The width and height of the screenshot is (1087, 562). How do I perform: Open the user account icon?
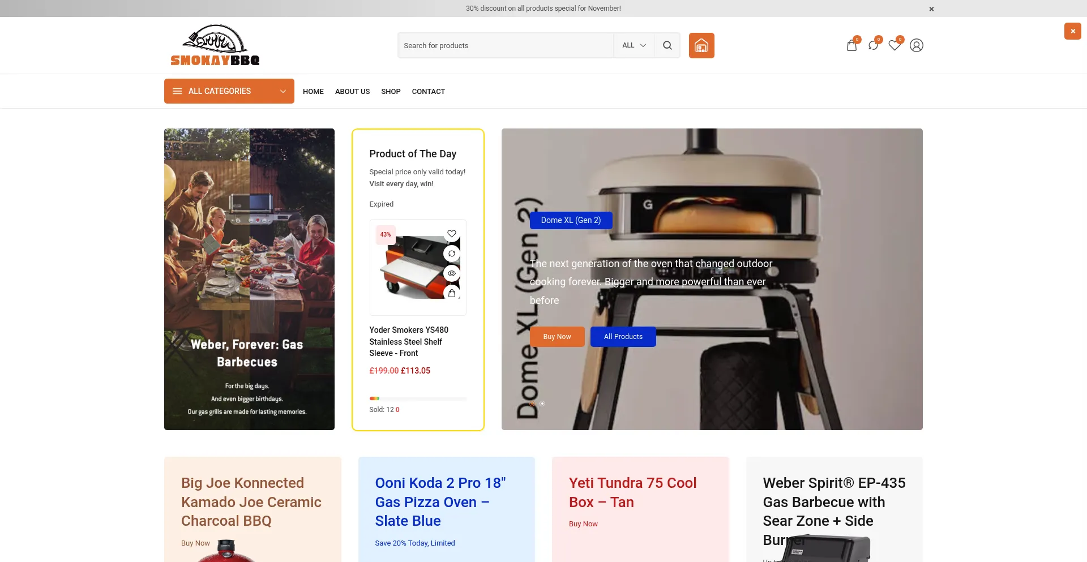coord(916,45)
